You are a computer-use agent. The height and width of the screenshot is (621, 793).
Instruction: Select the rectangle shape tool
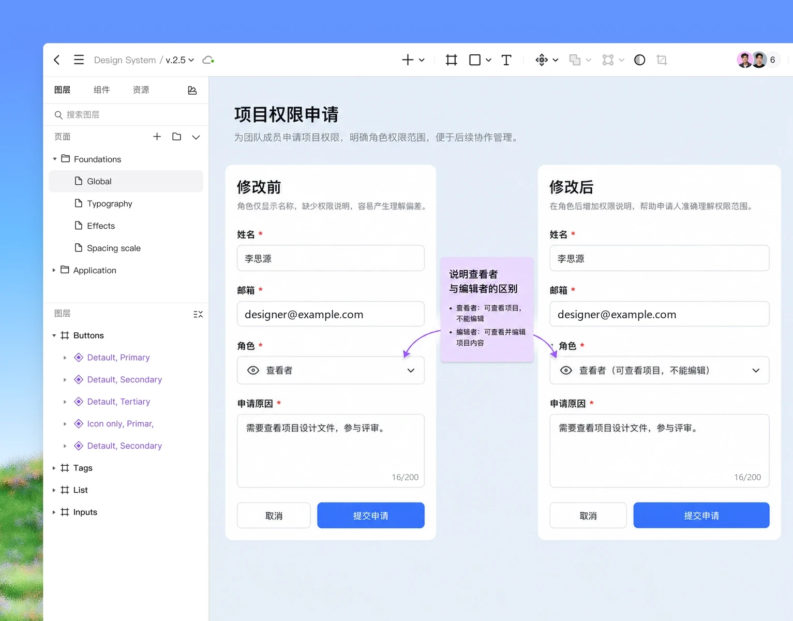(475, 60)
